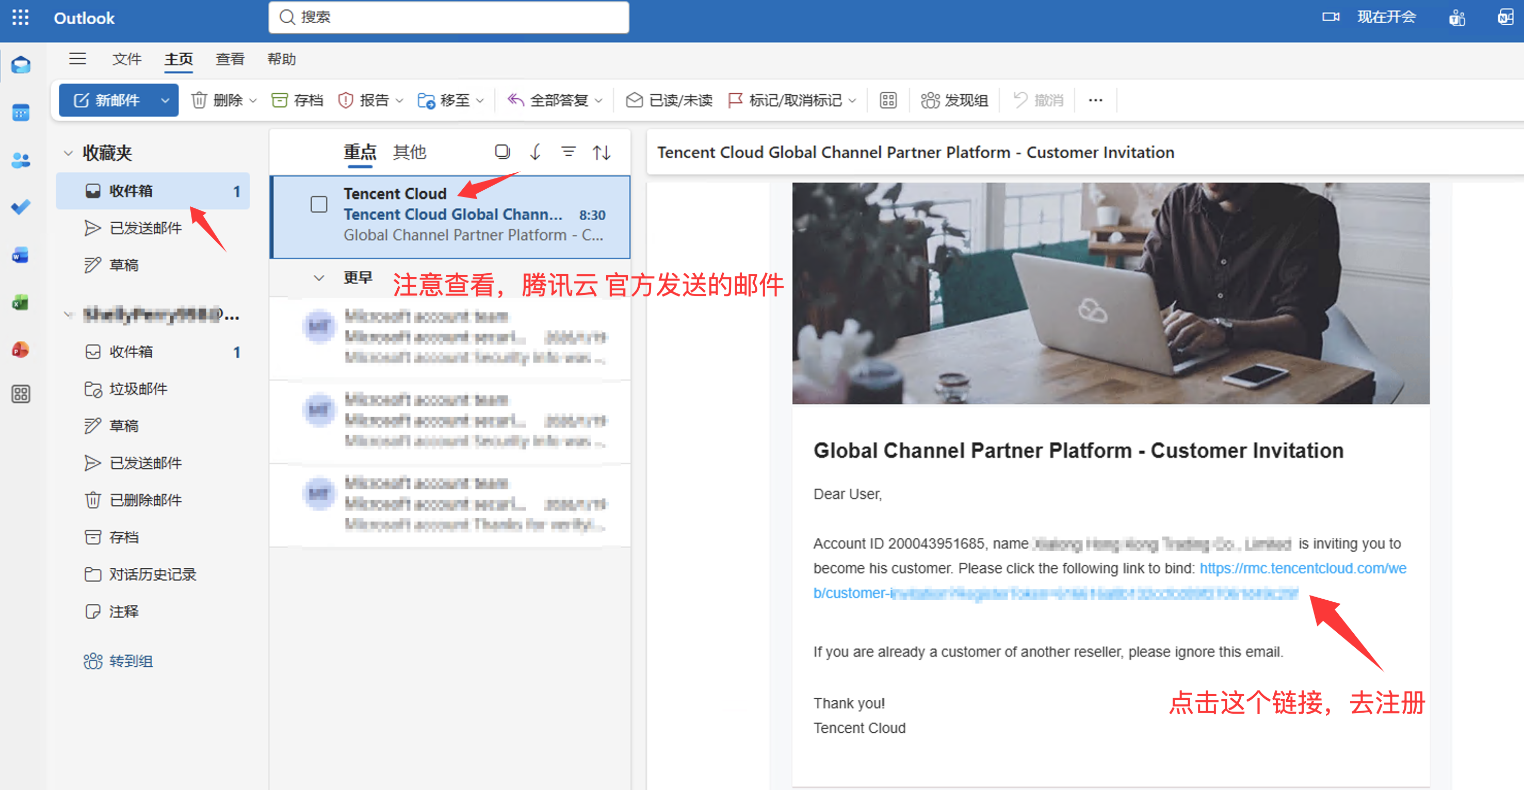Click the search (搜索) input field

coord(449,17)
